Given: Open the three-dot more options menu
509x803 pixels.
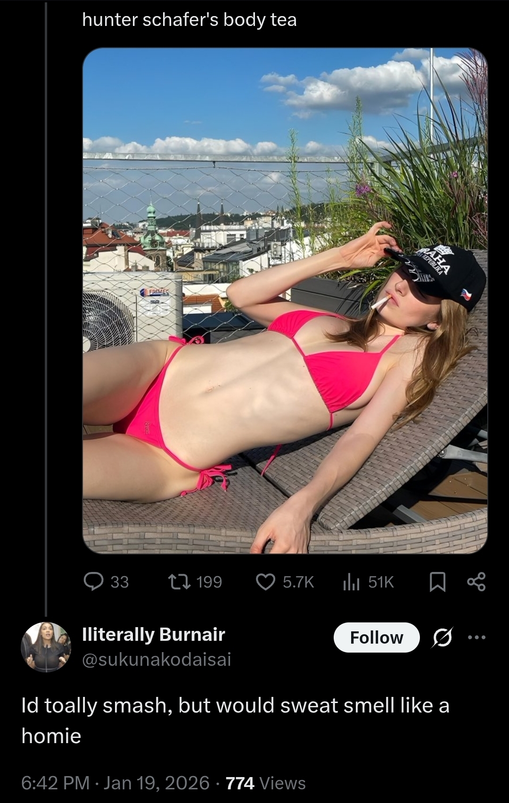Looking at the screenshot, I should coord(476,637).
